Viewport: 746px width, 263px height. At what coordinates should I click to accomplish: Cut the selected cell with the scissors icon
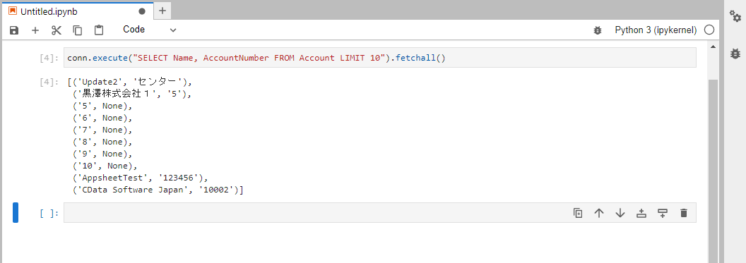point(57,30)
